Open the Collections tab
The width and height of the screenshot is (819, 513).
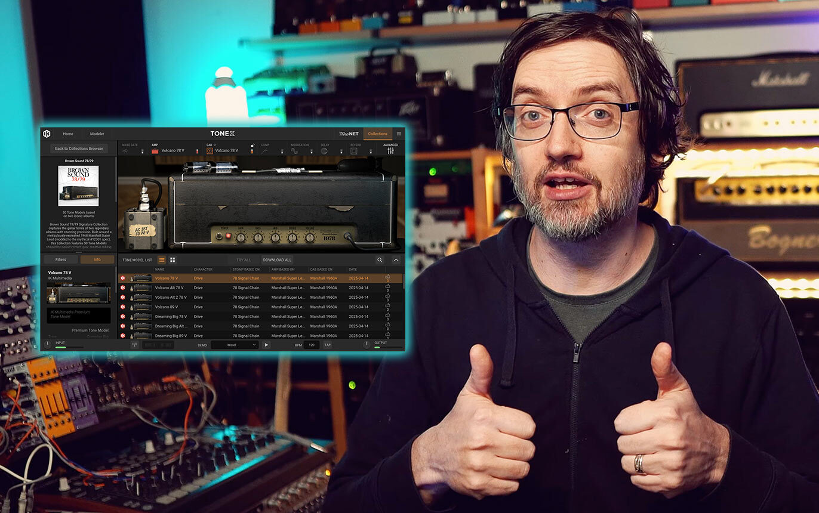pyautogui.click(x=377, y=134)
